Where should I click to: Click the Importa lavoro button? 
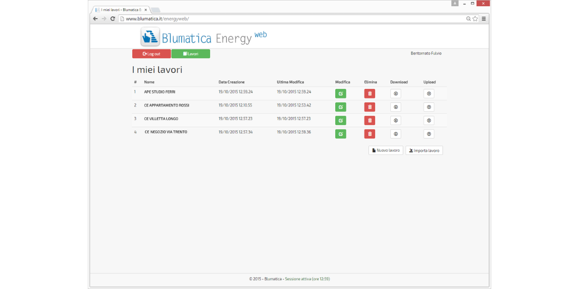coord(424,150)
